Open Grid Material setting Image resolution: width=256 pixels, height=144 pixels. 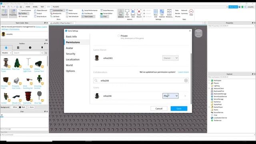click(x=162, y=13)
